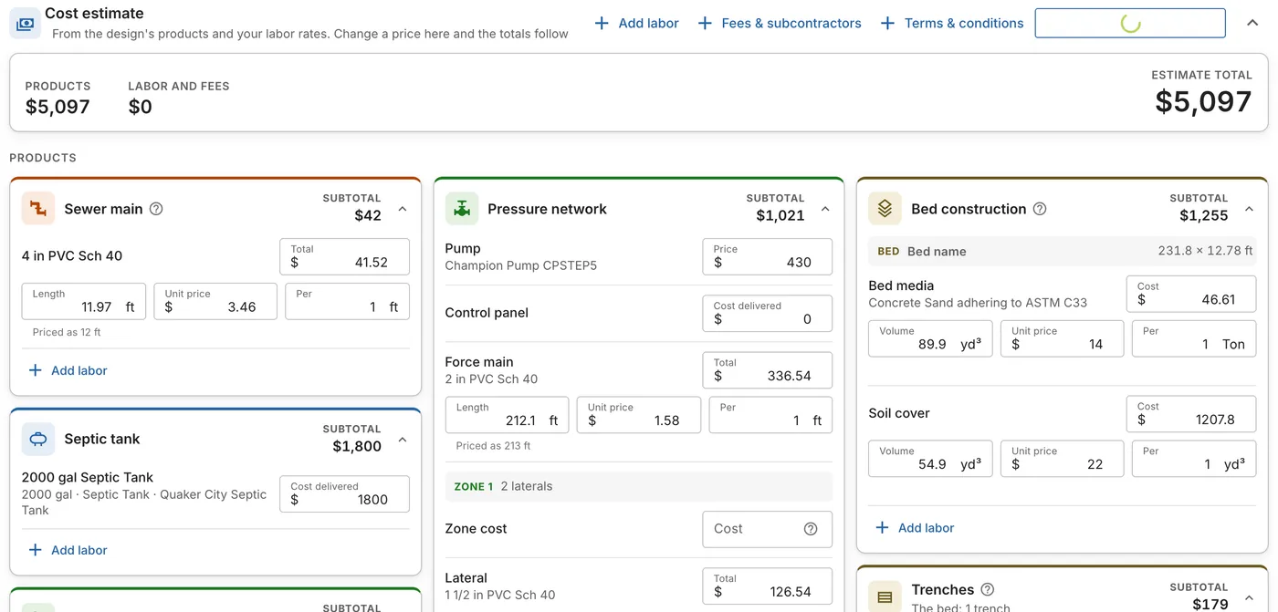Open Terms & conditions
This screenshot has width=1278, height=612.
(951, 24)
